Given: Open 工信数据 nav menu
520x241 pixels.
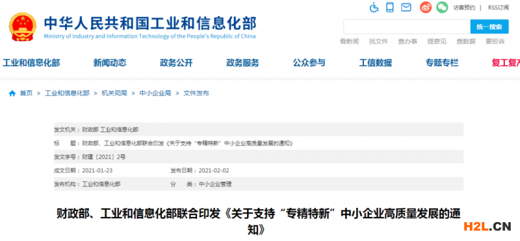Looking at the screenshot, I should point(376,62).
